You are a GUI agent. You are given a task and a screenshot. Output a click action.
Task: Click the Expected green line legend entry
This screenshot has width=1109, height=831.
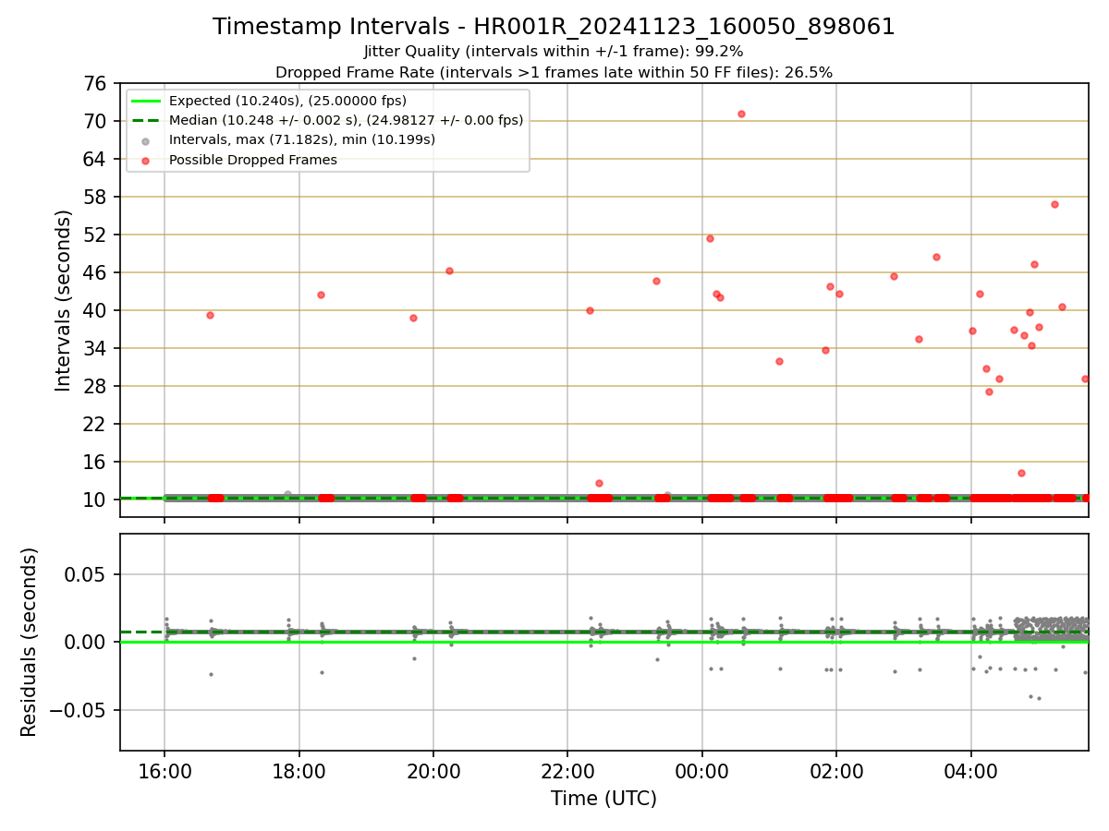(287, 101)
